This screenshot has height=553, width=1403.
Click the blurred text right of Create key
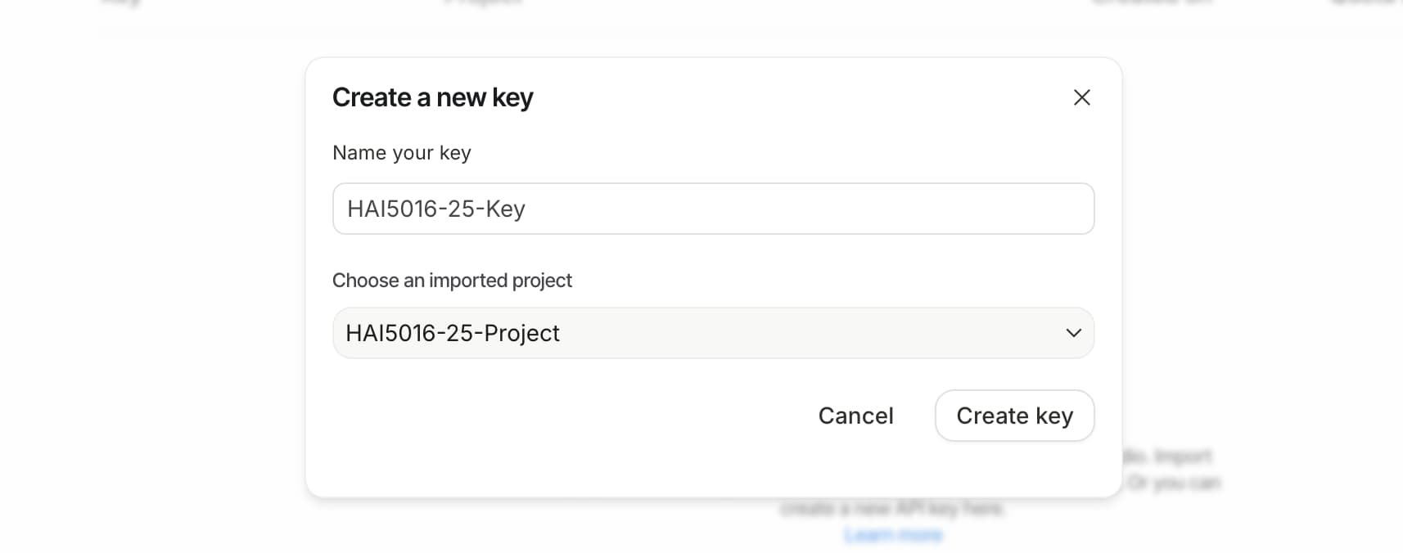[x=1171, y=456]
